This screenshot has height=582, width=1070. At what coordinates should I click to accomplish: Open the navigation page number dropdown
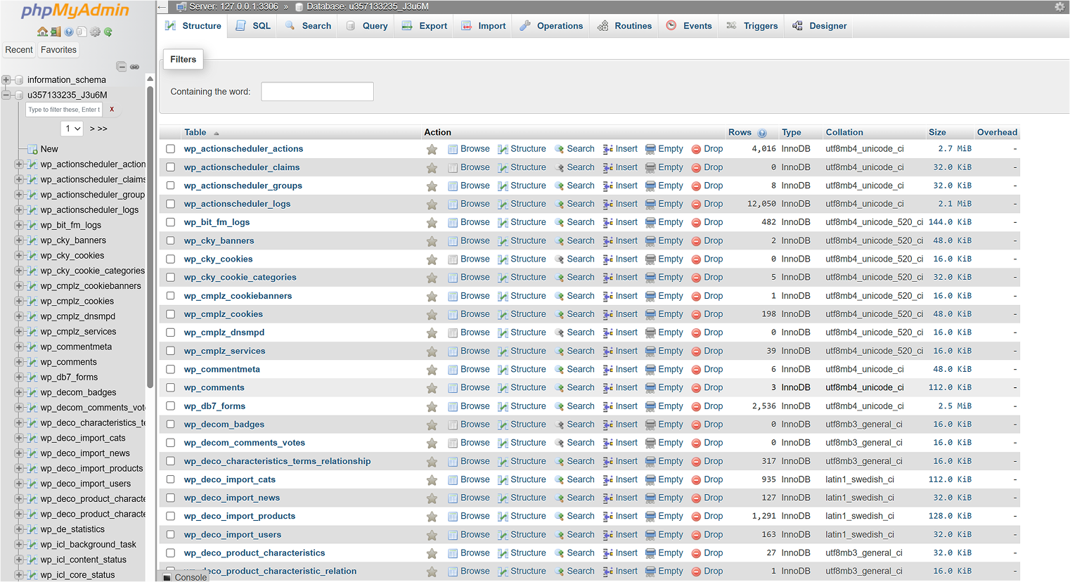(x=73, y=129)
